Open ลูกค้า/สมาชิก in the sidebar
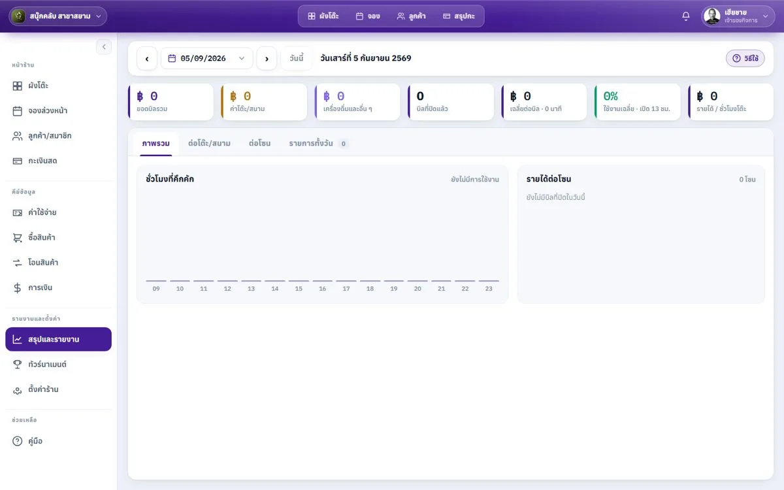 pos(58,136)
